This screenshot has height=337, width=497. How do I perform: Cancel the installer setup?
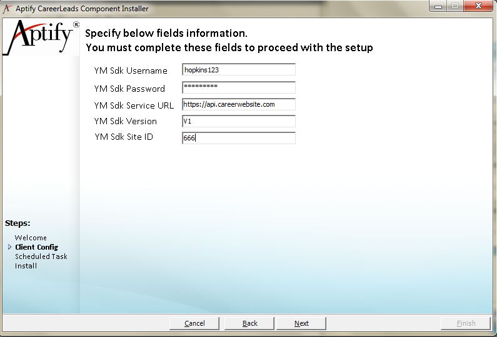point(194,323)
